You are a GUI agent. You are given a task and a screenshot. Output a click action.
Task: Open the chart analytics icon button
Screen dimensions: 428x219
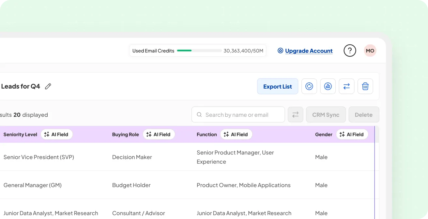point(328,86)
